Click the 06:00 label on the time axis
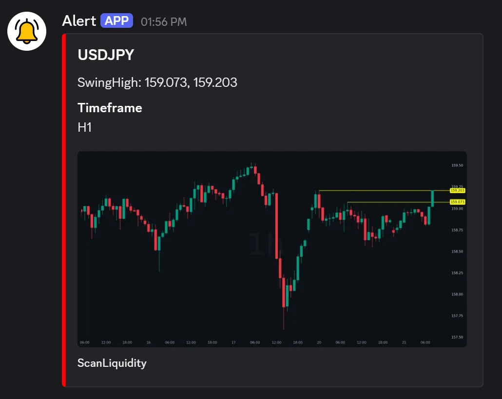502x399 pixels. pos(85,342)
